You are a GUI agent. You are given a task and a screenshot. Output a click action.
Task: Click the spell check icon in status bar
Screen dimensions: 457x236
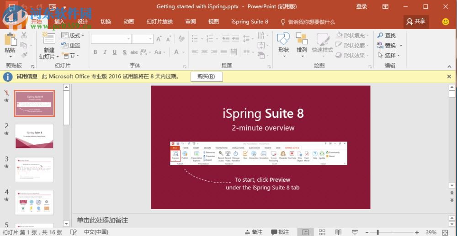(74, 232)
